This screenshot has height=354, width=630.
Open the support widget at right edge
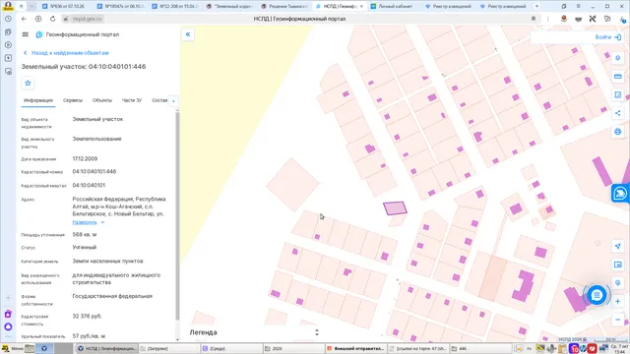[x=620, y=194]
